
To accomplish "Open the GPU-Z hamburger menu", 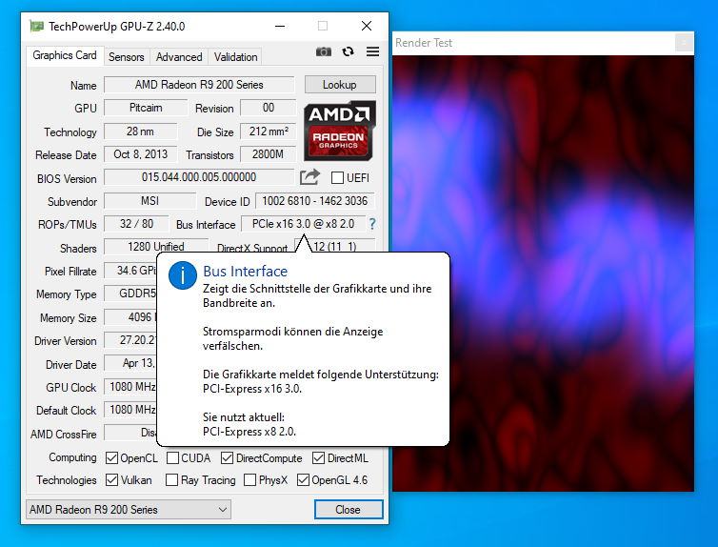I will point(372,51).
